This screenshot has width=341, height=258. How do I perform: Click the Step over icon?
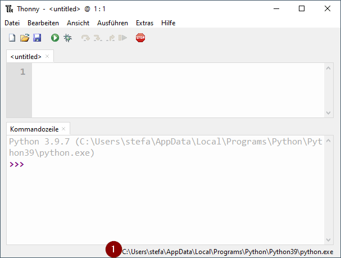85,38
